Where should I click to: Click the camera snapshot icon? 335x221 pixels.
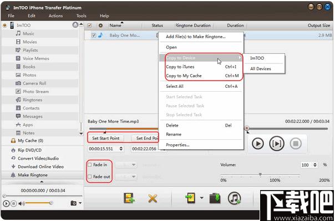[74, 203]
